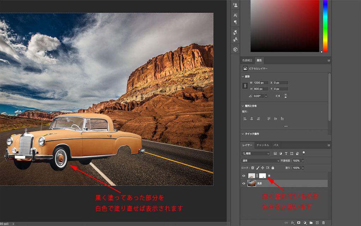Switch to the 色調補正 tab
361x226 pixels.
(247, 60)
